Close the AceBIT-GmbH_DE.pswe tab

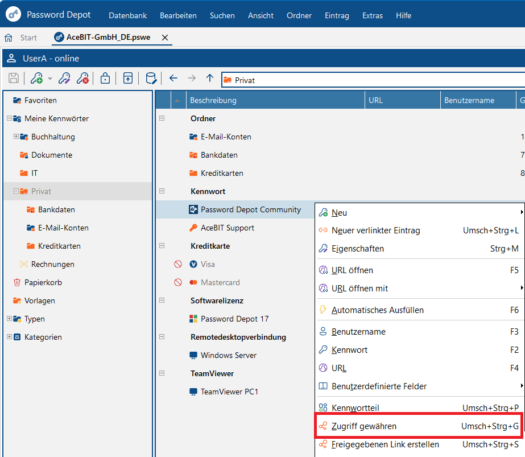pos(165,38)
